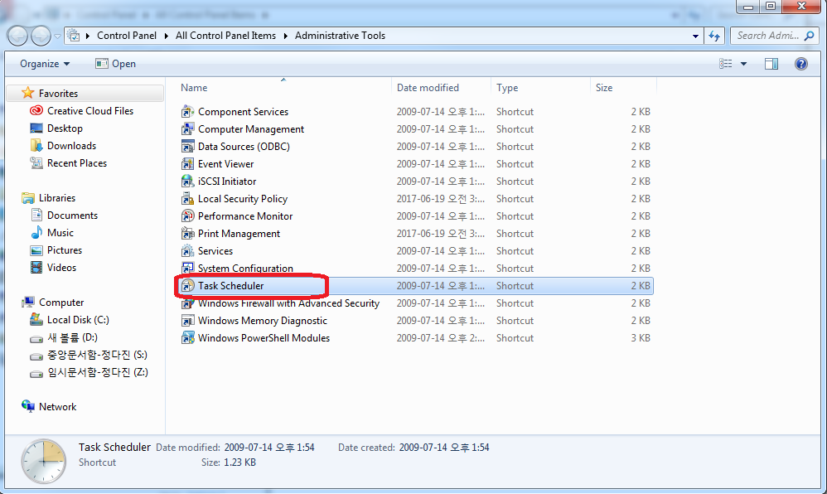The image size is (827, 494).
Task: Click the Documents library icon
Action: point(36,216)
